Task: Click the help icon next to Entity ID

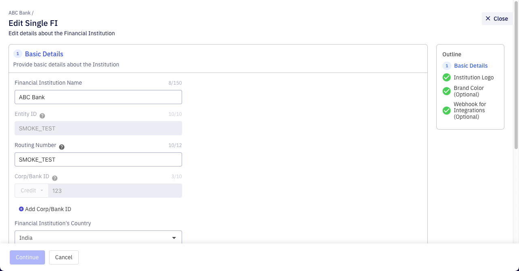Action: click(x=42, y=115)
